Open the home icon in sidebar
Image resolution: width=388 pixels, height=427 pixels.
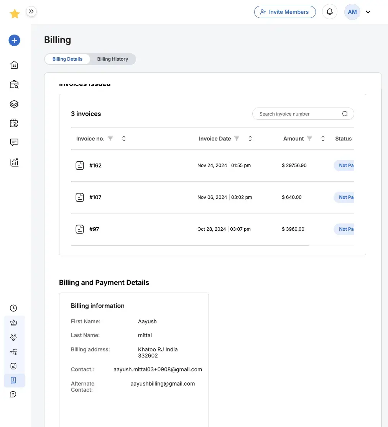tap(14, 65)
